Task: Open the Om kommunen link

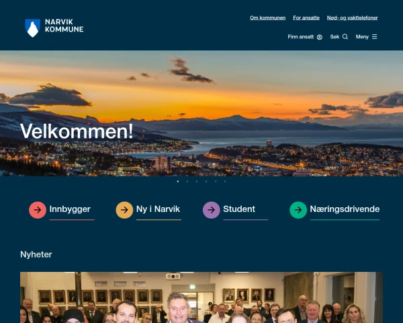Action: coord(267,17)
